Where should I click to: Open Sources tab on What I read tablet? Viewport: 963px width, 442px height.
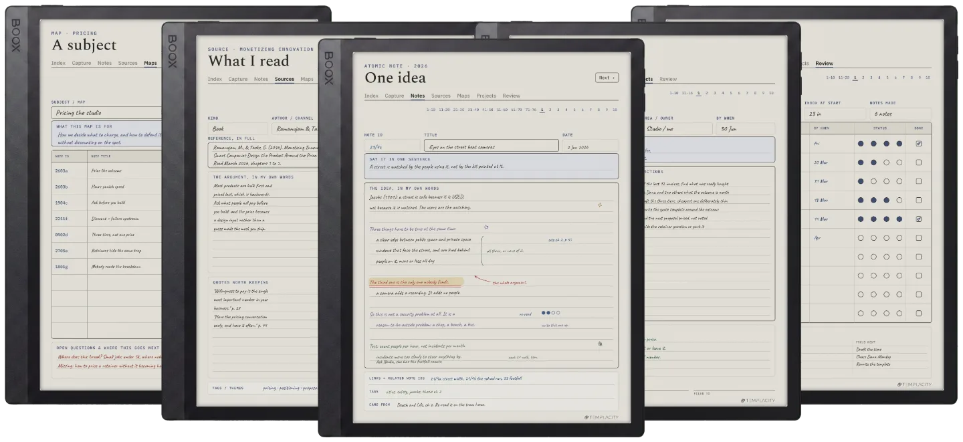tap(284, 79)
